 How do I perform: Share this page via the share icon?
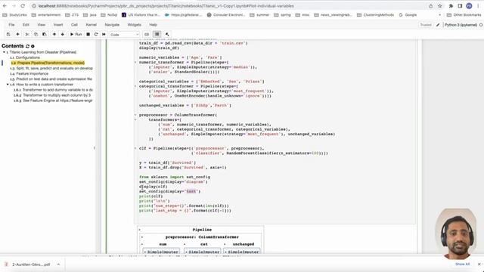coord(430,6)
